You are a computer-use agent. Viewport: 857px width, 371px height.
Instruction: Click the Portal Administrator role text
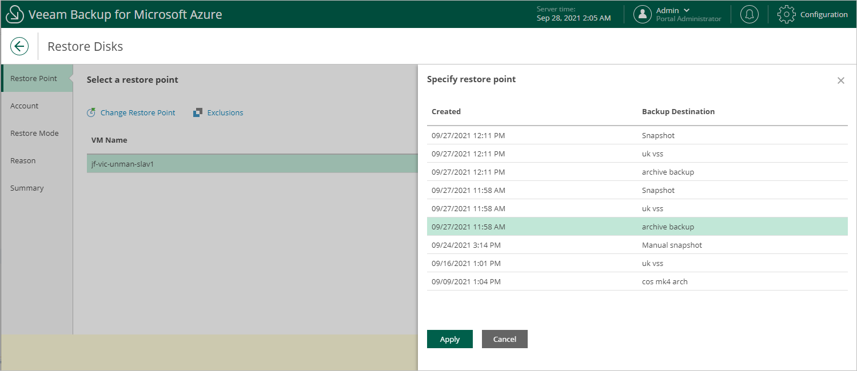(x=688, y=19)
